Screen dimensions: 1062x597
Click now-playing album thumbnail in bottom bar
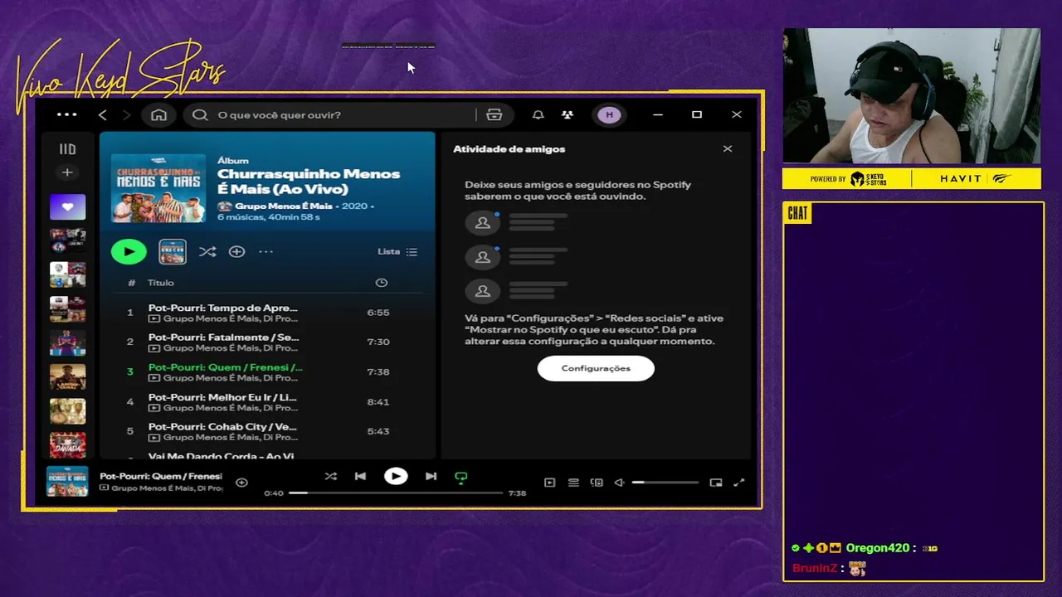pyautogui.click(x=67, y=482)
